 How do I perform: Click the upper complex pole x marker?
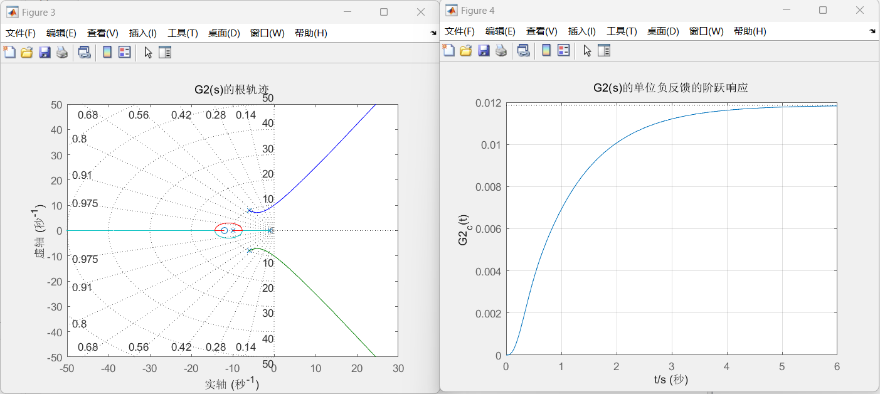click(250, 210)
